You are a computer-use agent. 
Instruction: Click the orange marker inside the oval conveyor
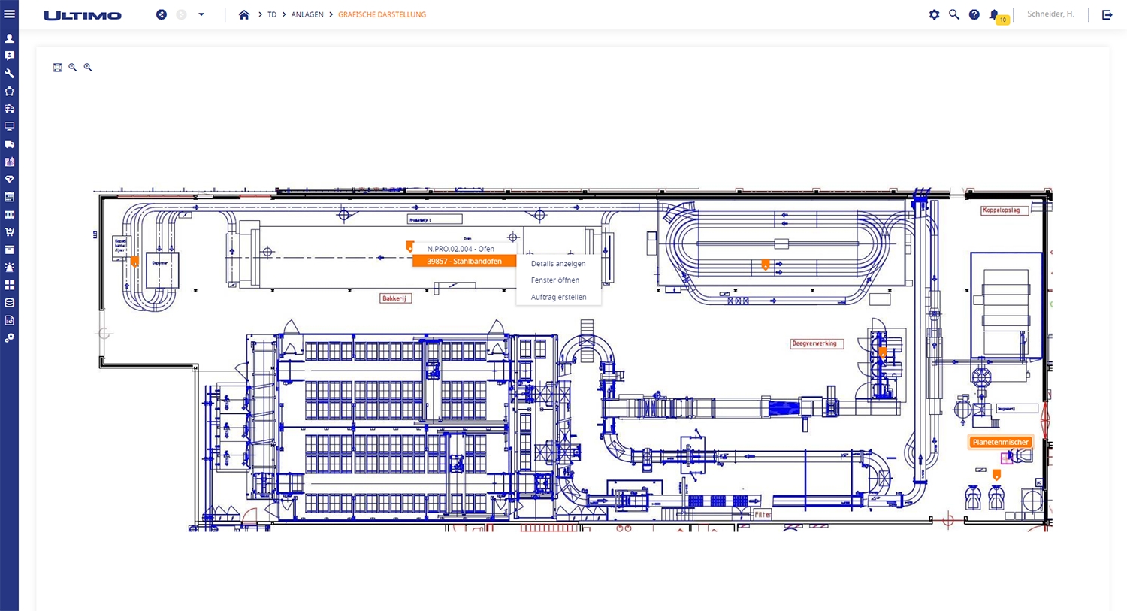tap(766, 265)
